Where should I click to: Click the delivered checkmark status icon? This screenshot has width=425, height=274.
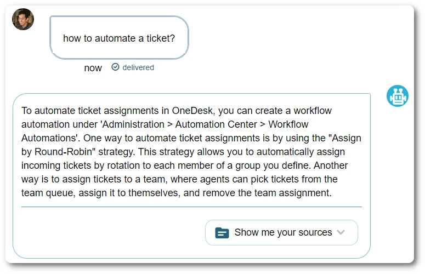coord(115,67)
